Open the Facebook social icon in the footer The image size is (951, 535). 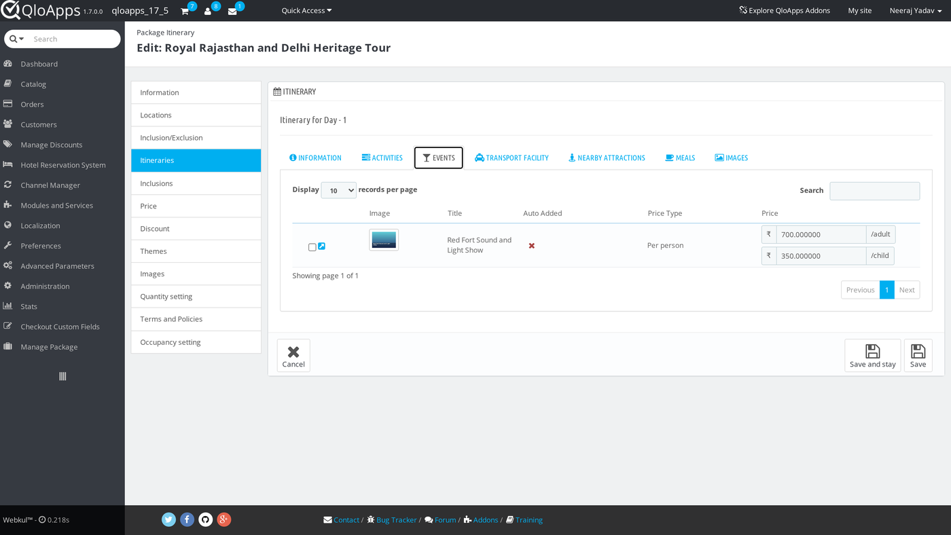pos(187,519)
